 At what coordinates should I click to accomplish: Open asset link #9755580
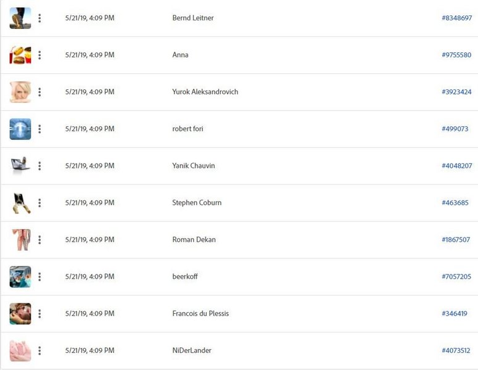pos(456,55)
